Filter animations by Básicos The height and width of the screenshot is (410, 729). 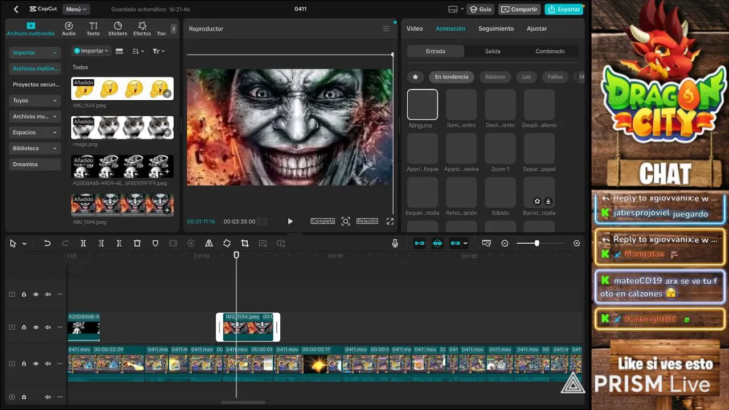tap(495, 77)
